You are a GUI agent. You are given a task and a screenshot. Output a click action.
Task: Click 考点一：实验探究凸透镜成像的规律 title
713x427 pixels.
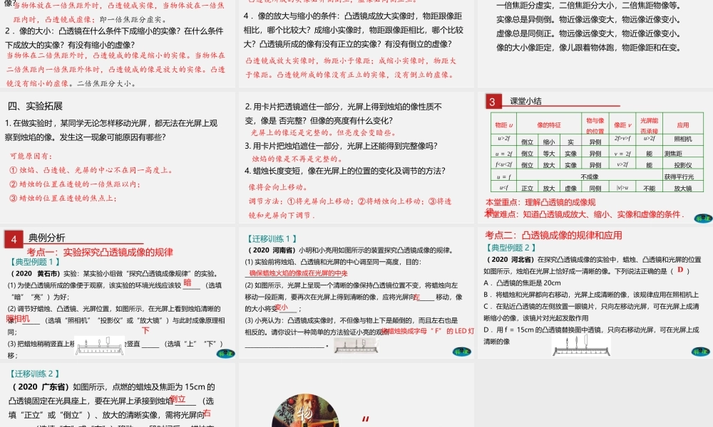pyautogui.click(x=100, y=253)
